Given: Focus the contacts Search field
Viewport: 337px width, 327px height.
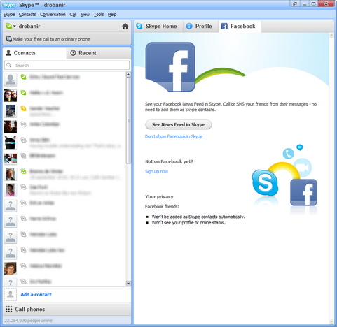Looking at the screenshot, I should point(67,66).
